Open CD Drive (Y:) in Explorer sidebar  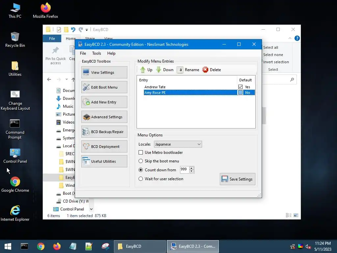pos(73,201)
